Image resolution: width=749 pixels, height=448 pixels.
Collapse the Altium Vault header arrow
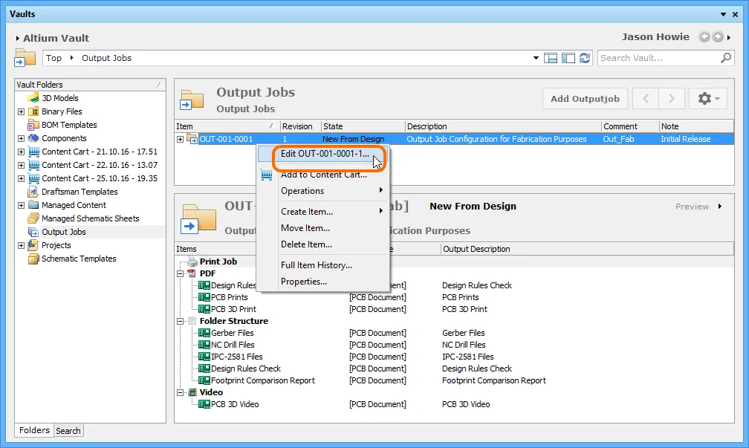tap(18, 38)
